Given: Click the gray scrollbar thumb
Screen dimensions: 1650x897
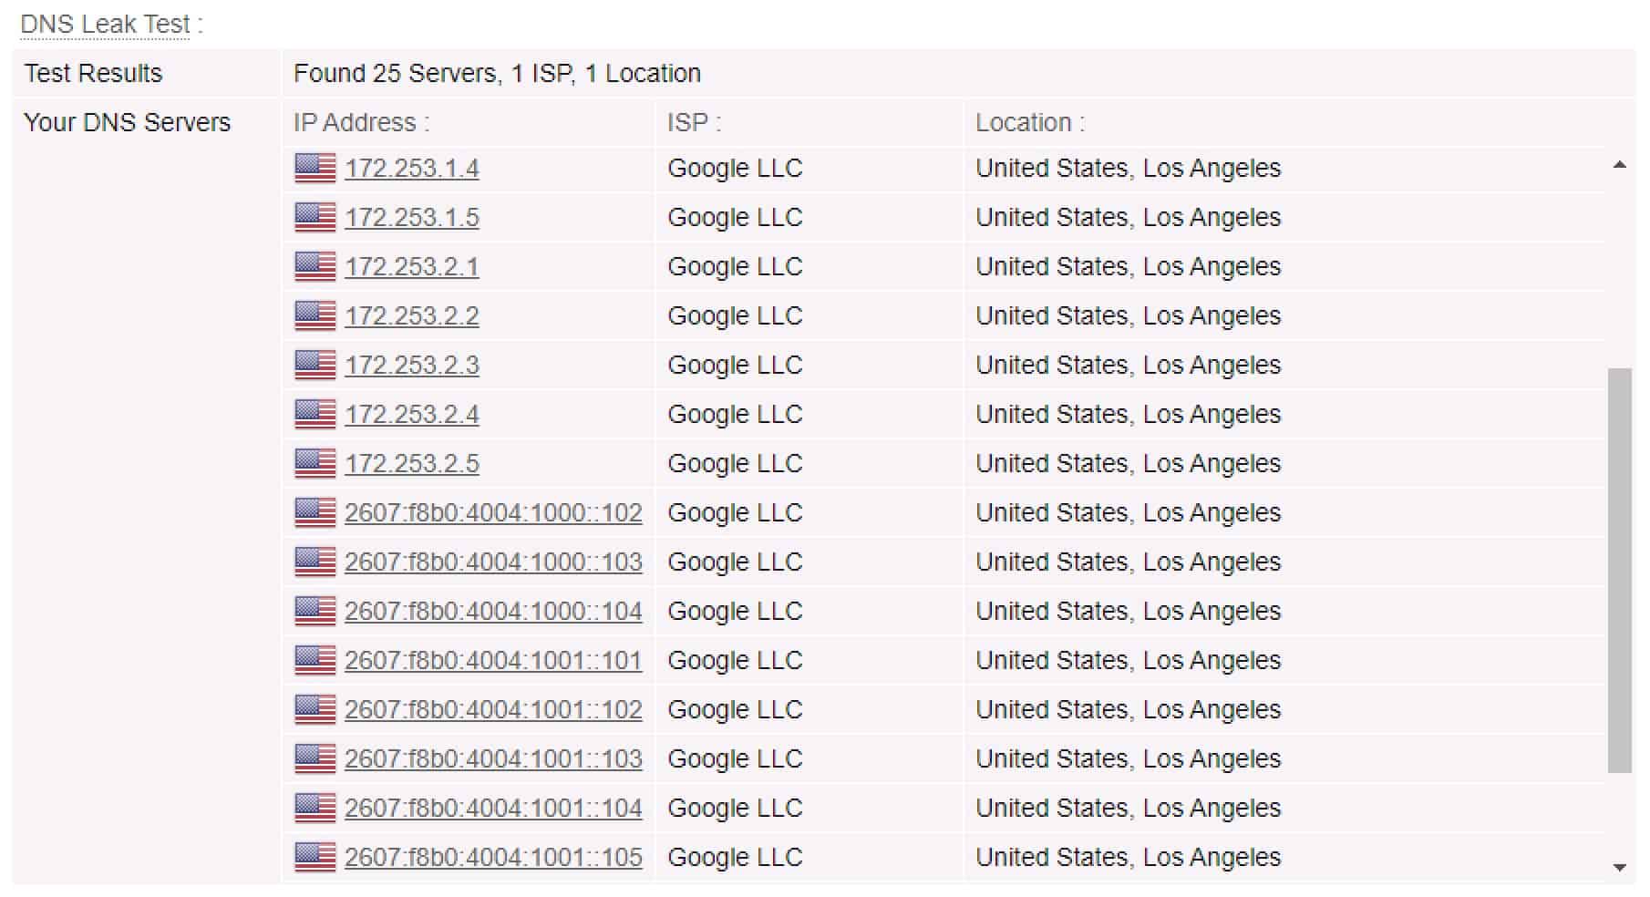Looking at the screenshot, I should [x=1619, y=571].
